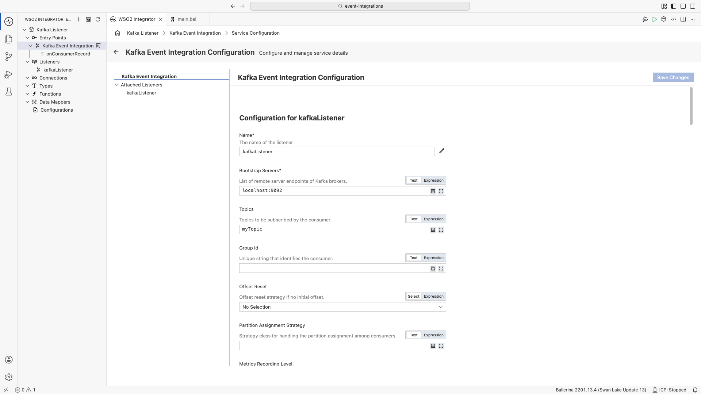The image size is (701, 394).
Task: Open the Accounts icon in activity bar
Action: [x=9, y=360]
